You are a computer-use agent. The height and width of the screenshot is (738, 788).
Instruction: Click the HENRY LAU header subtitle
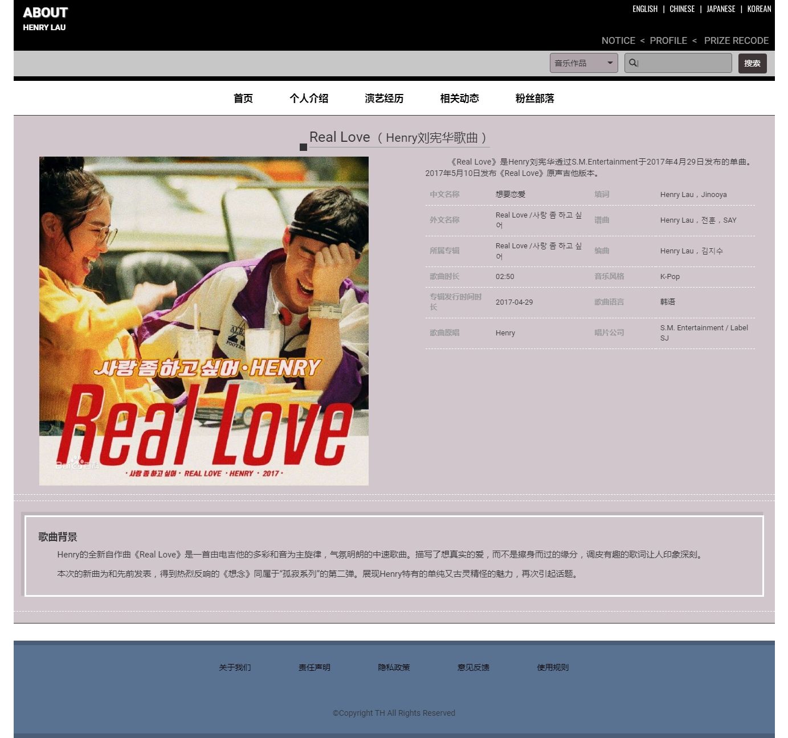44,27
